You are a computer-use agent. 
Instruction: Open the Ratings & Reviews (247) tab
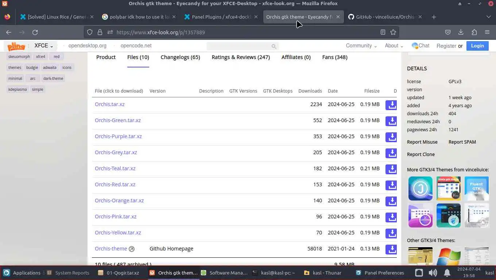(241, 57)
